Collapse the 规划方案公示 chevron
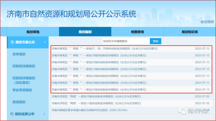 [45, 42]
